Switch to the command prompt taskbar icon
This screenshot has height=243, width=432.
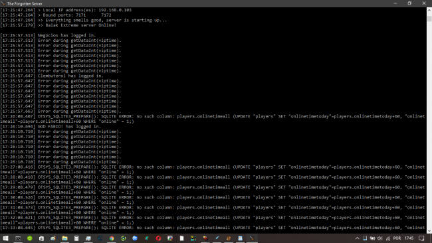[x=18, y=238]
